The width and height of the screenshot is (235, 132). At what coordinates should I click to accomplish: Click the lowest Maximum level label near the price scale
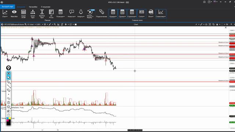pyautogui.click(x=224, y=81)
